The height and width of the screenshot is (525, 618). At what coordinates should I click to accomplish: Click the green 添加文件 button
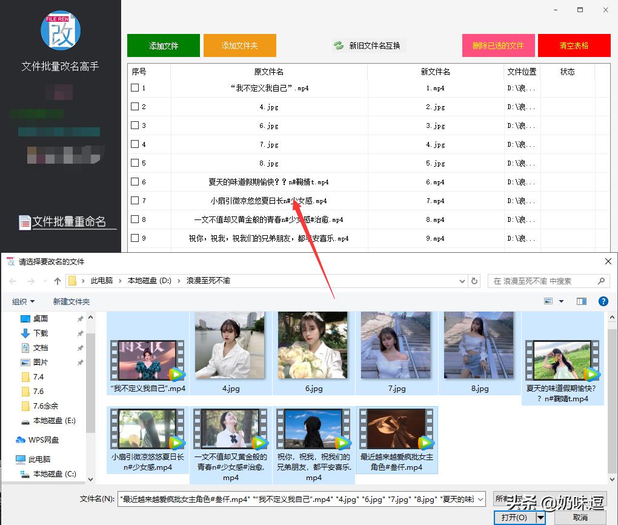coord(163,45)
